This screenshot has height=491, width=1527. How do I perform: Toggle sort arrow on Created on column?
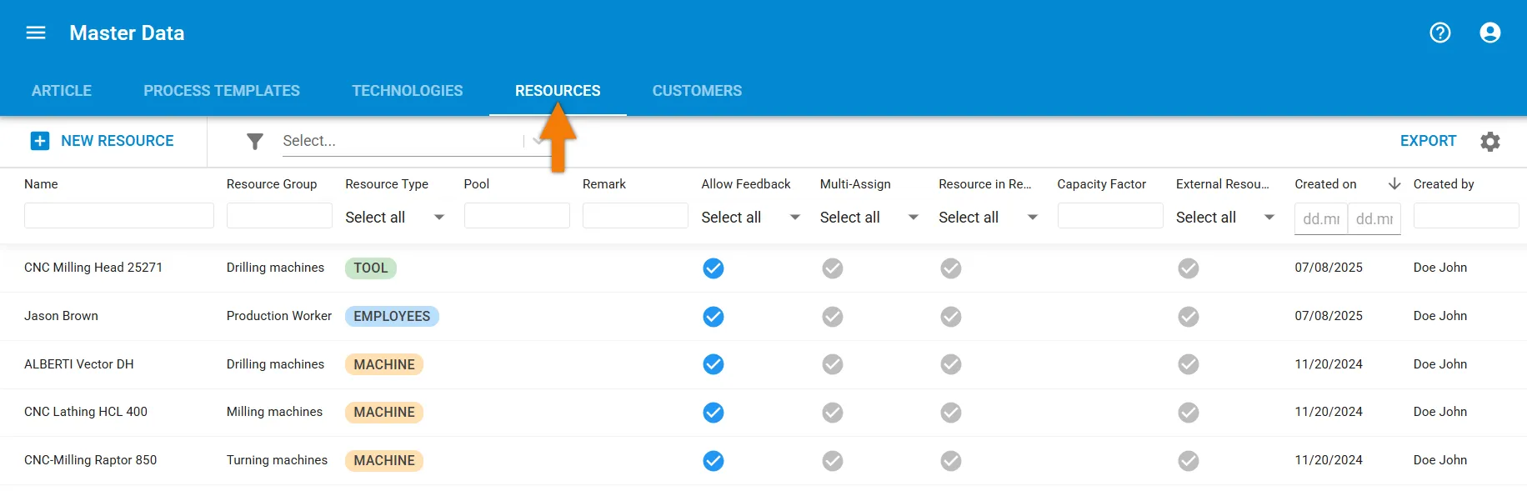coord(1394,184)
